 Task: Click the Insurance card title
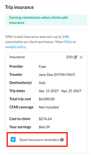click(17, 57)
